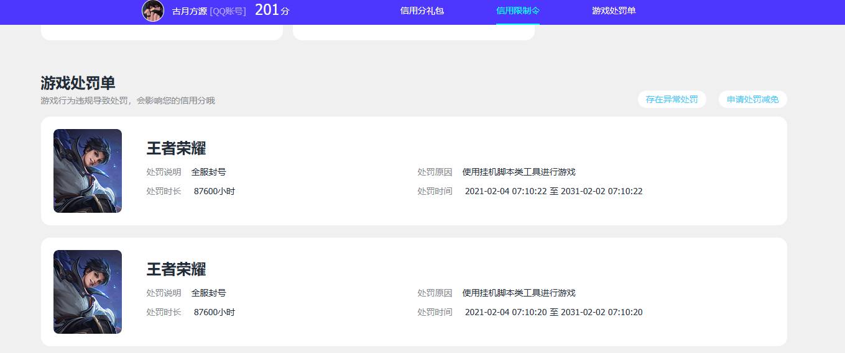Click the subtitle 游戏行为违规导致处罚
The image size is (845, 353).
[x=128, y=101]
